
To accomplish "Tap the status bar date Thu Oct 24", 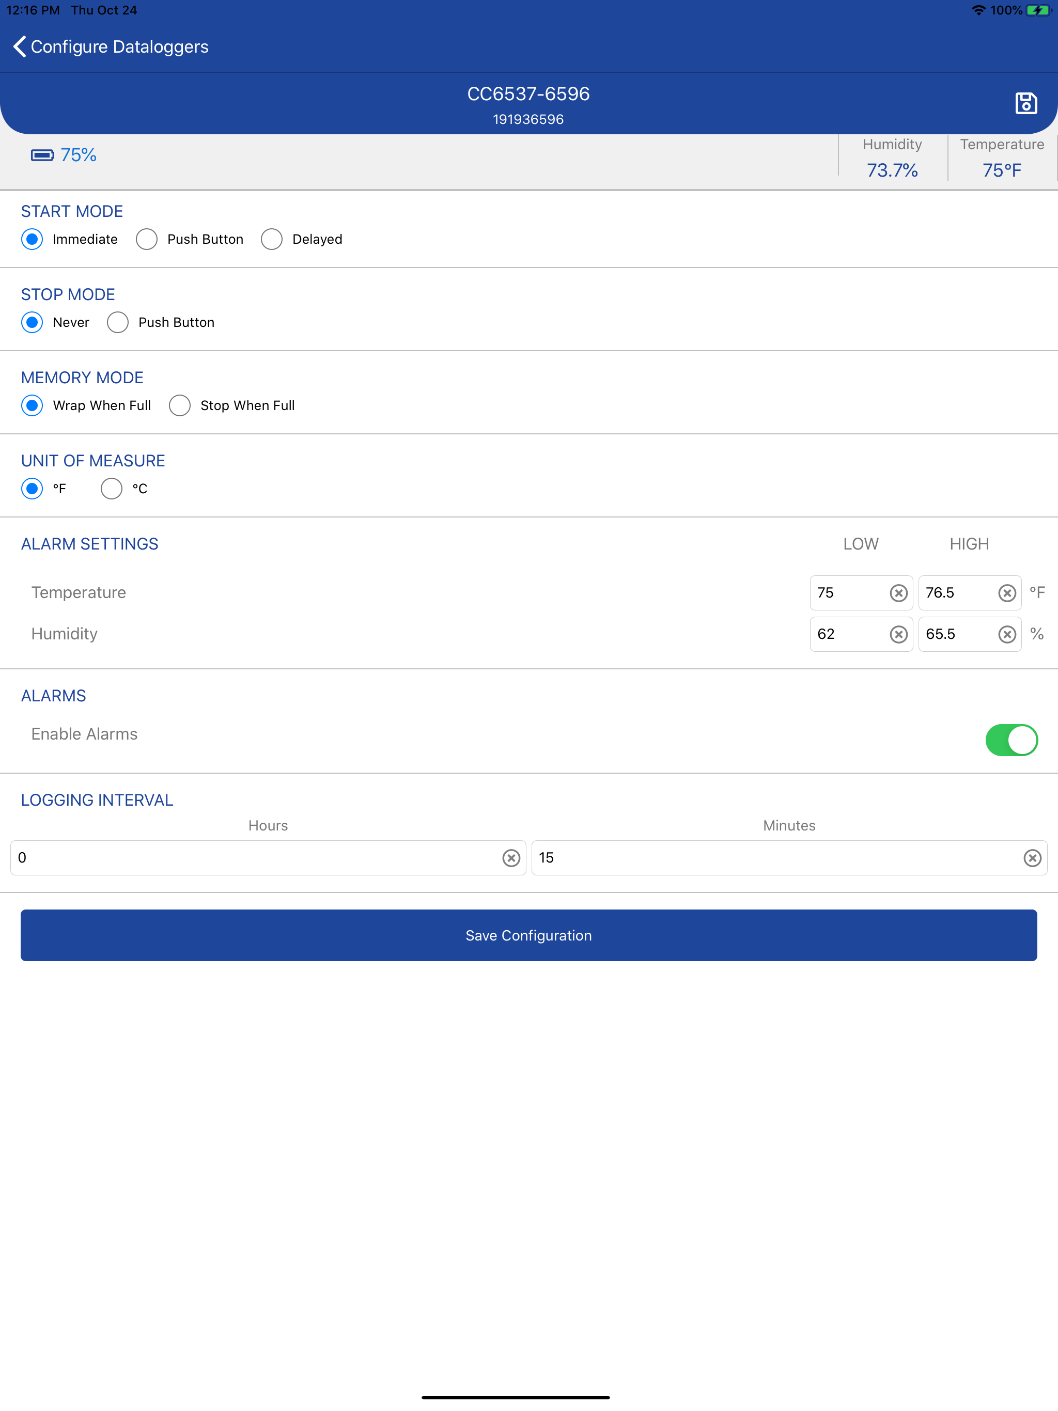I will coord(104,10).
